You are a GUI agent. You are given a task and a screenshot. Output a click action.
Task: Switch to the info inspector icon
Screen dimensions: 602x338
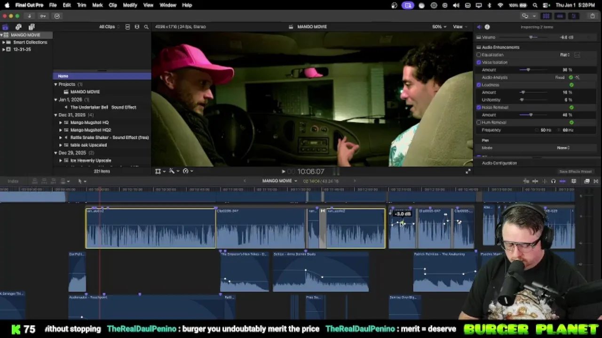(x=487, y=27)
